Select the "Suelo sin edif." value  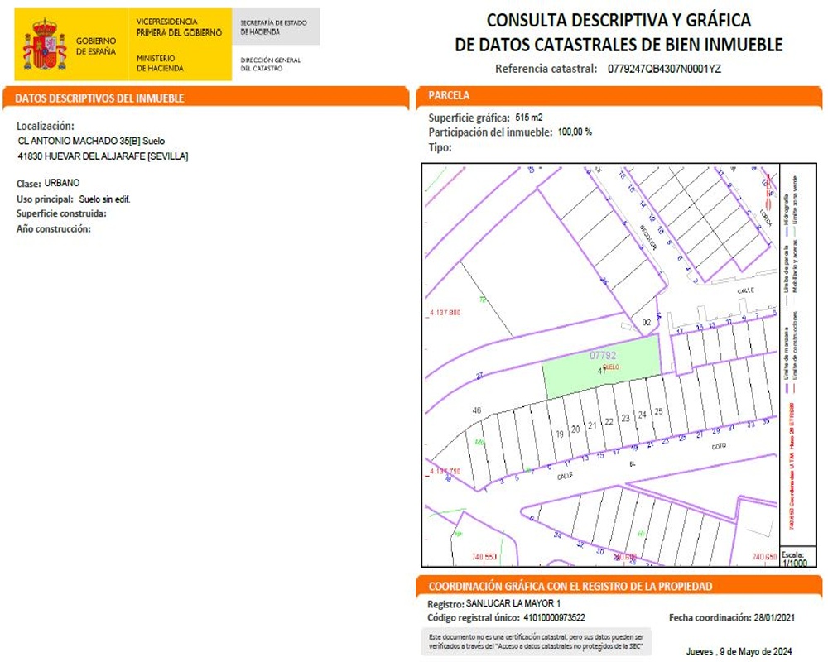104,199
